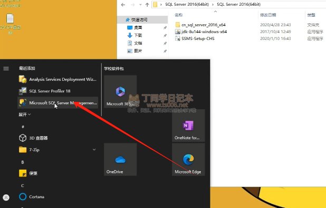Screen dimensions: 326x208
Task: Open the Sticky Notes app under B
Action: 57,173
